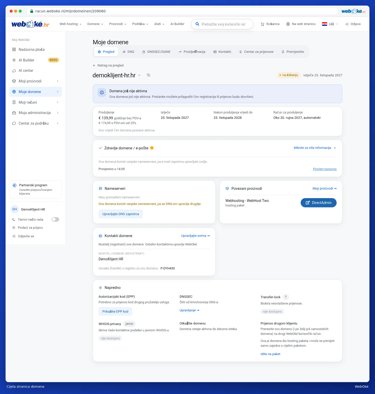Click the Povezani proizvodi box icon
Screen dimensions: 375x394
click(x=227, y=189)
